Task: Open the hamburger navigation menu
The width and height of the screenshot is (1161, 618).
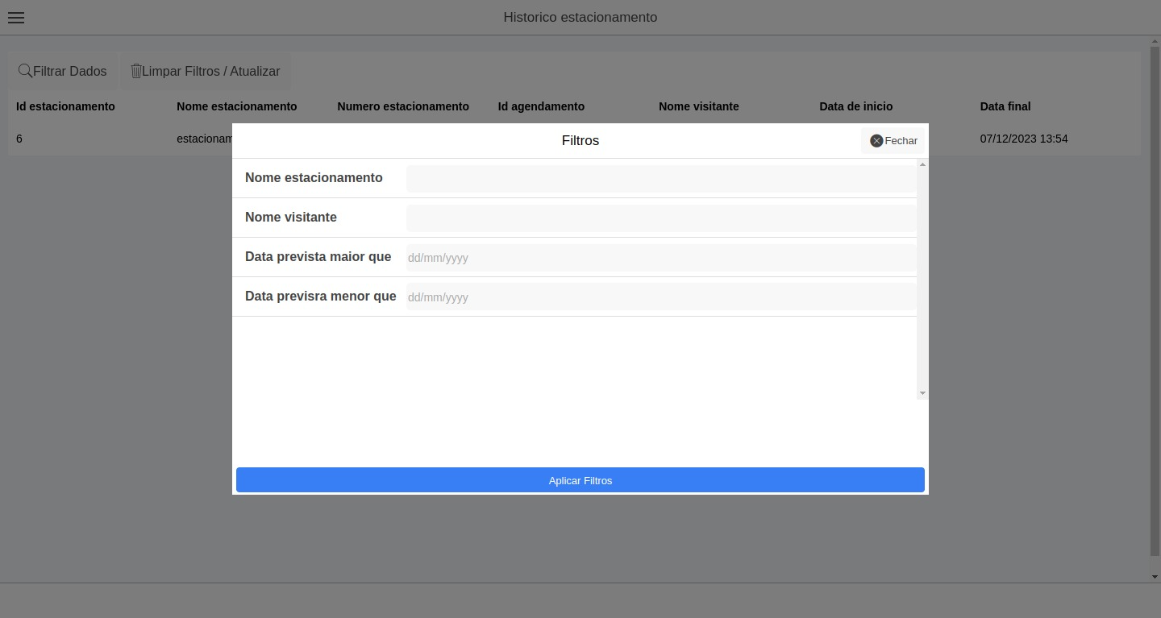Action: coord(16,17)
